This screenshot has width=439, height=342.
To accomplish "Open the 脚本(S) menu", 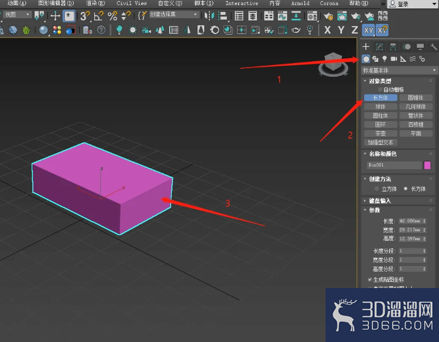I will [204, 3].
